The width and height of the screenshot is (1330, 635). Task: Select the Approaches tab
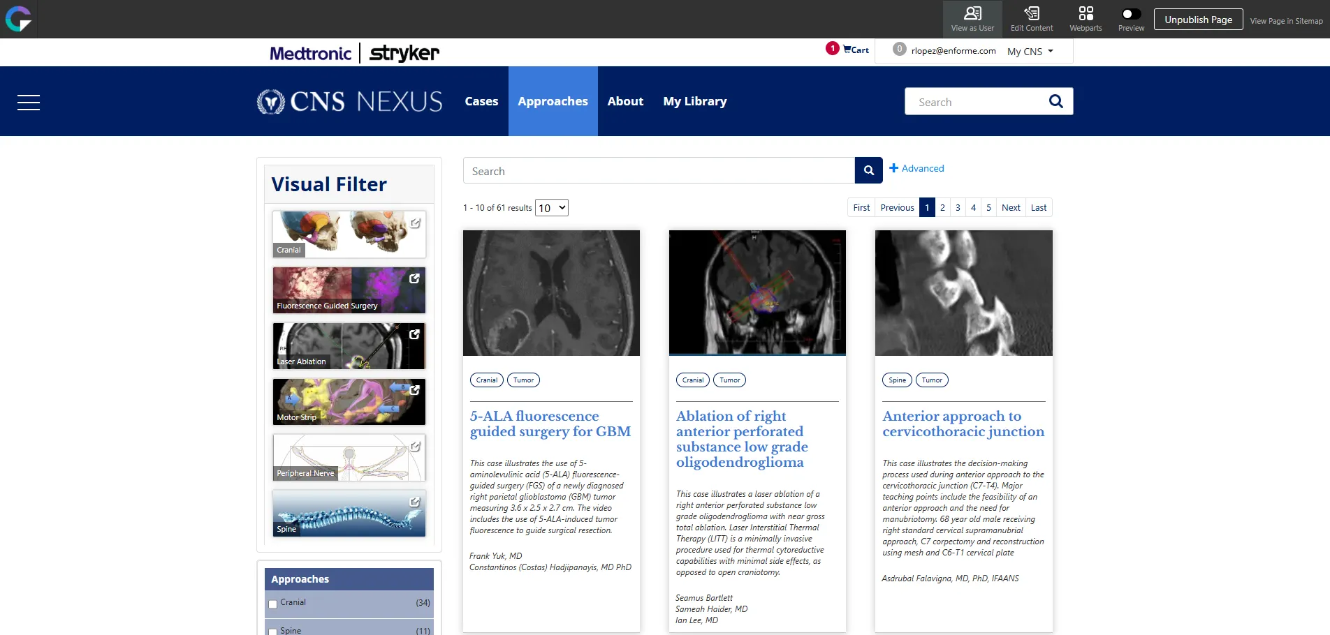tap(553, 101)
